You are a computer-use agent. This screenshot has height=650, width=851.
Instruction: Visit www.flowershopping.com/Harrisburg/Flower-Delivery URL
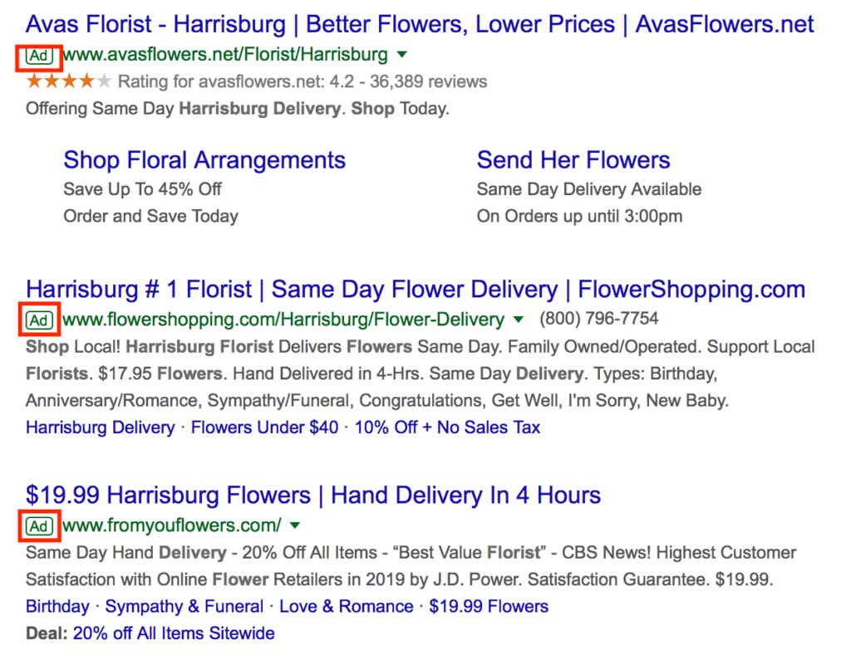[x=283, y=320]
